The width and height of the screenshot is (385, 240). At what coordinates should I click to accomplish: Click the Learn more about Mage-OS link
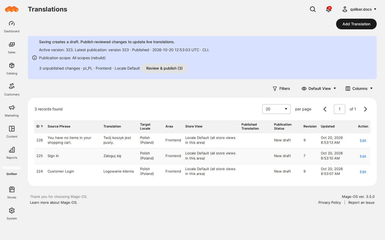coord(54,202)
